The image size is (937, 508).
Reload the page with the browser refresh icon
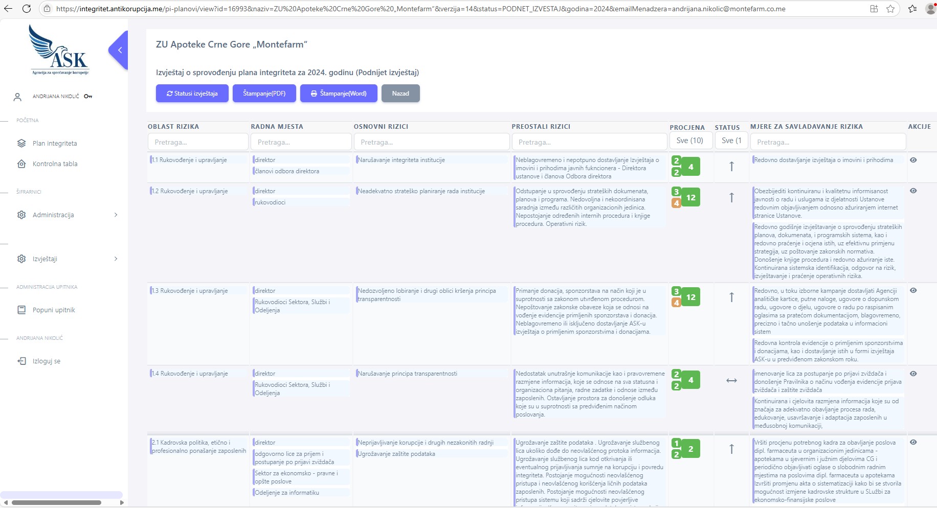click(x=27, y=9)
